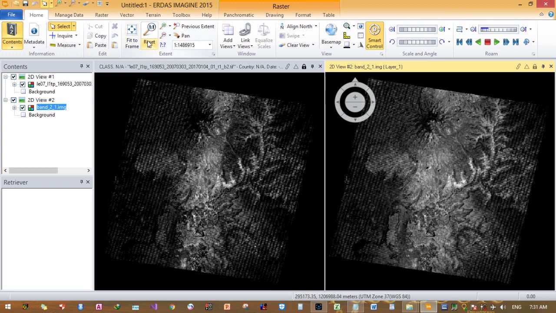Uncheck the band_2_1.img layer checkbox
The height and width of the screenshot is (313, 556).
pyautogui.click(x=22, y=107)
